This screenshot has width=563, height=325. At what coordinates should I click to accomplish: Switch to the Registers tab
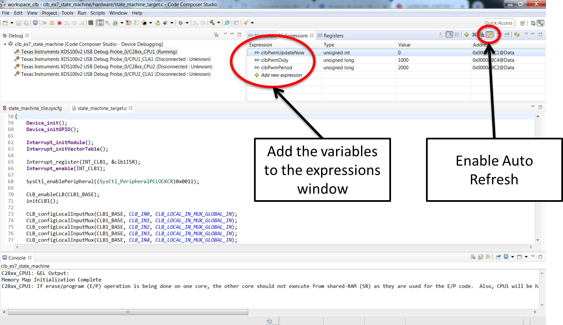[330, 36]
